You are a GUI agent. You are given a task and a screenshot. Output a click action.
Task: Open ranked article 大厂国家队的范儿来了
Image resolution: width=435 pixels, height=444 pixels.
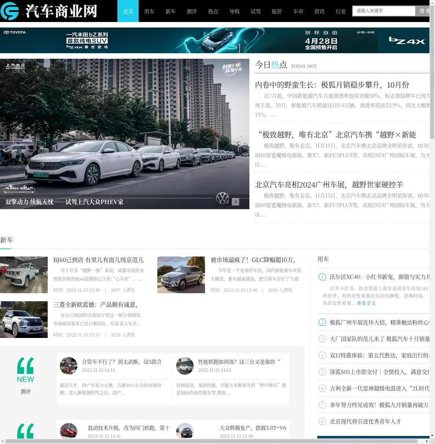[379, 339]
